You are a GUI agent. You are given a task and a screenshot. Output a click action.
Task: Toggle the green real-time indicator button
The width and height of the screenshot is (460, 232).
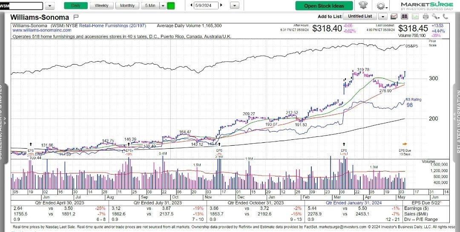pyautogui.click(x=171, y=6)
